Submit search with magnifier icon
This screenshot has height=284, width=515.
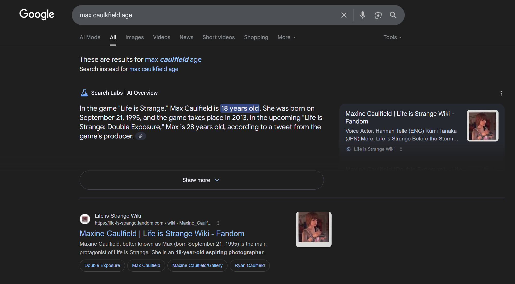tap(393, 15)
